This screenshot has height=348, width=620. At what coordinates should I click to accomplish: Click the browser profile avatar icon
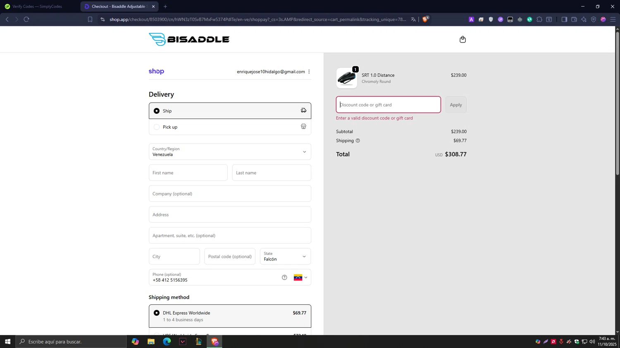coord(603,19)
